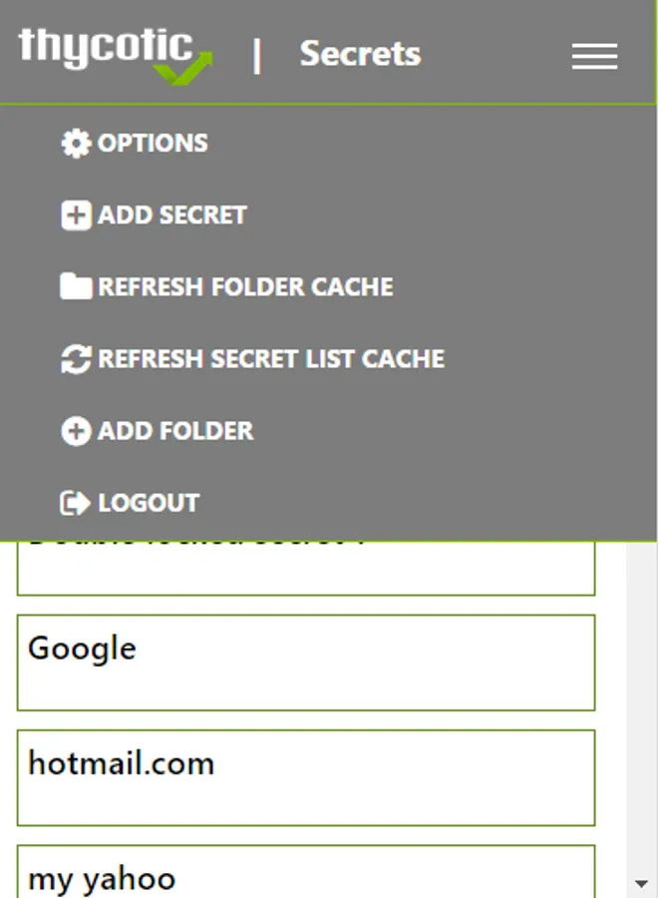The height and width of the screenshot is (898, 658).
Task: Click the Thycotic logo with green checkmark
Action: pos(116,56)
